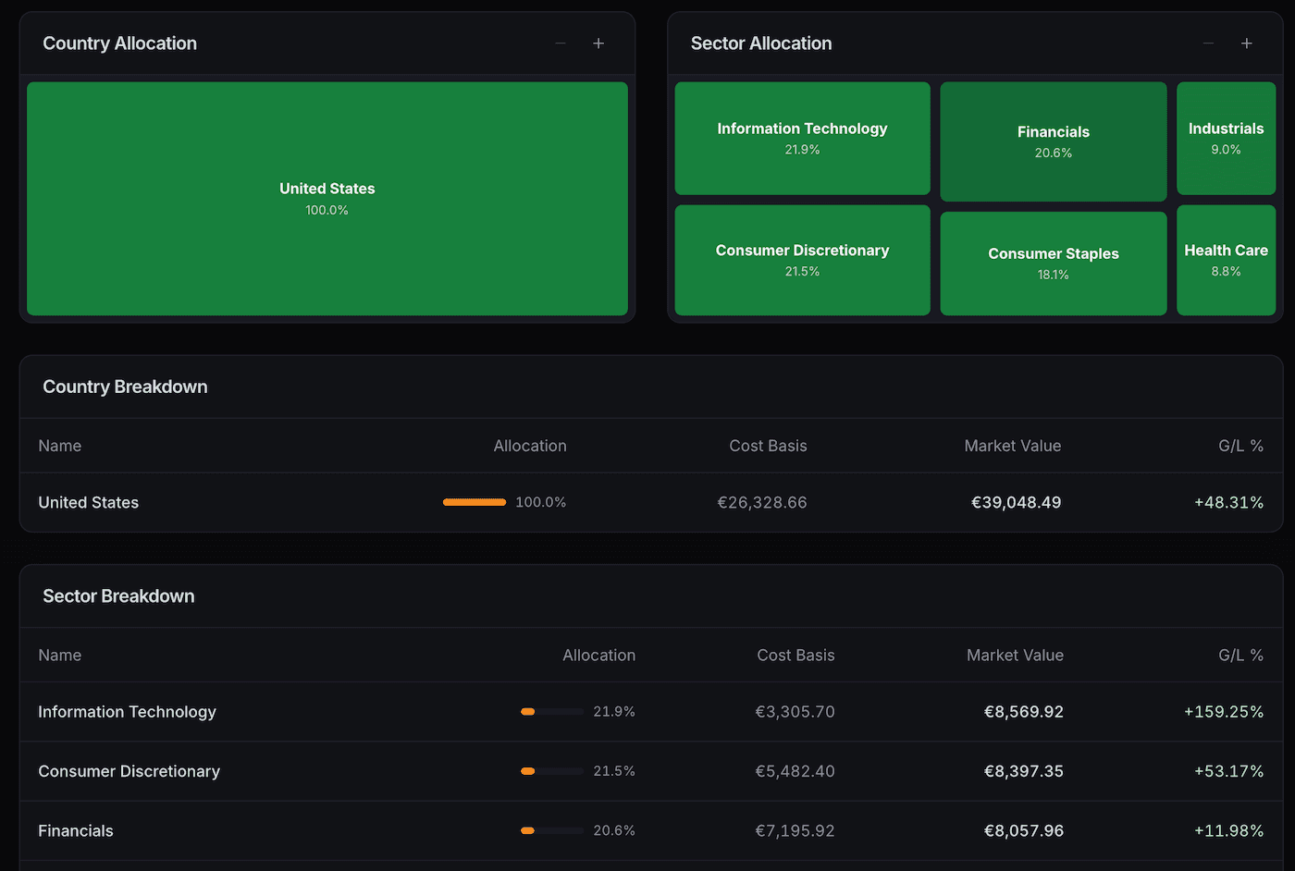Sort Sector Breakdown by G/L % header

(x=1240, y=655)
